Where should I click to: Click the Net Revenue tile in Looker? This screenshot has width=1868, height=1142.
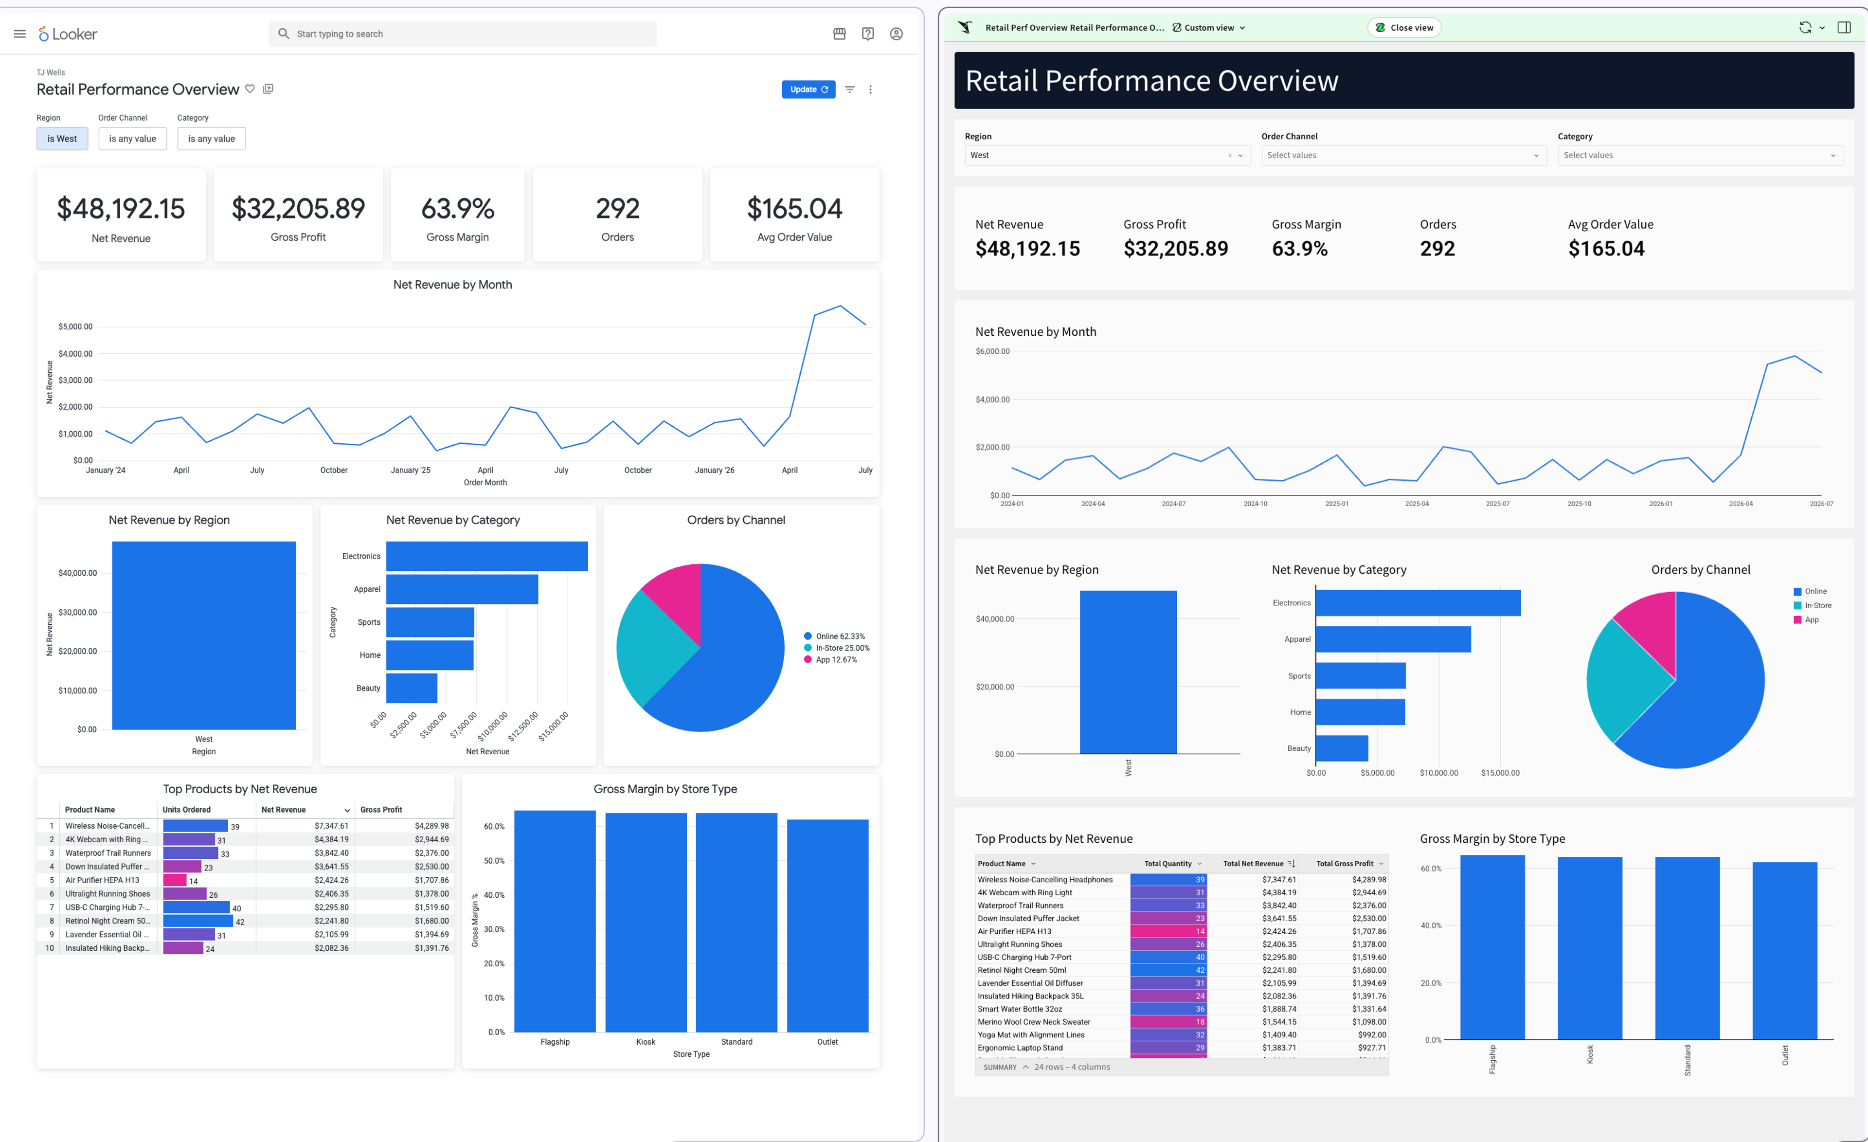(121, 216)
